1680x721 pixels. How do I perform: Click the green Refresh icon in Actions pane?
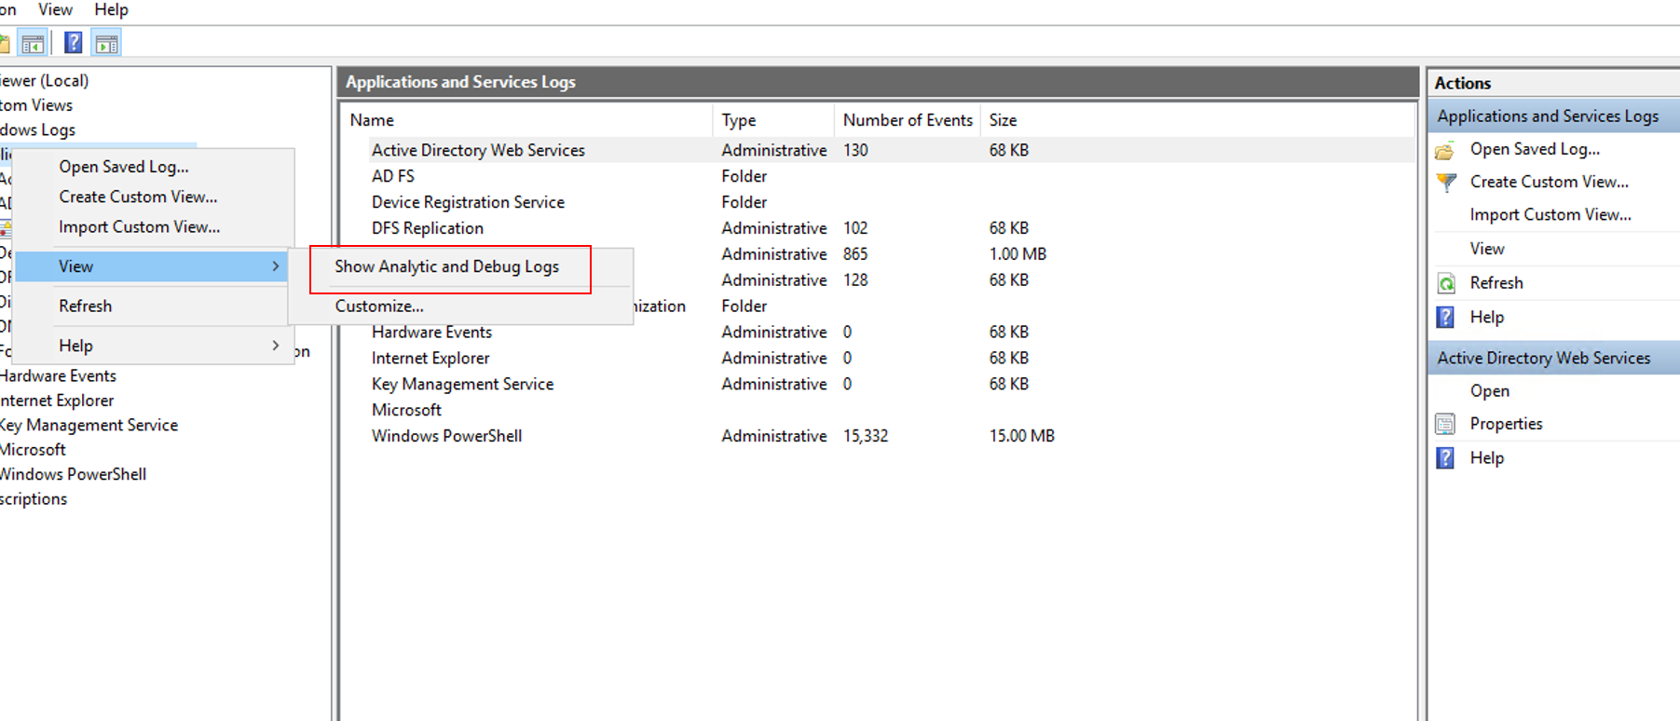pyautogui.click(x=1445, y=283)
